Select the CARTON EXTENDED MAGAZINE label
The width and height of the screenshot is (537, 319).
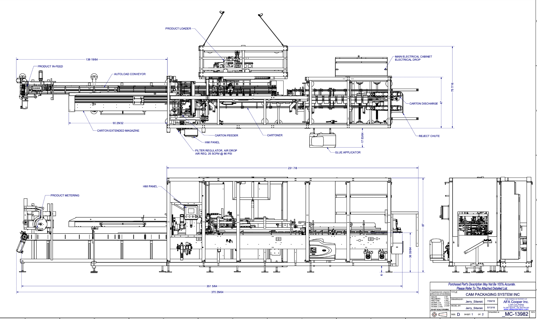[x=118, y=131]
